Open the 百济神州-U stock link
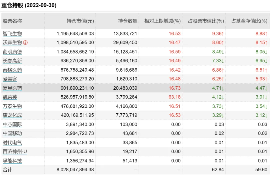Screen dimensions: 270x175 coord(15,152)
